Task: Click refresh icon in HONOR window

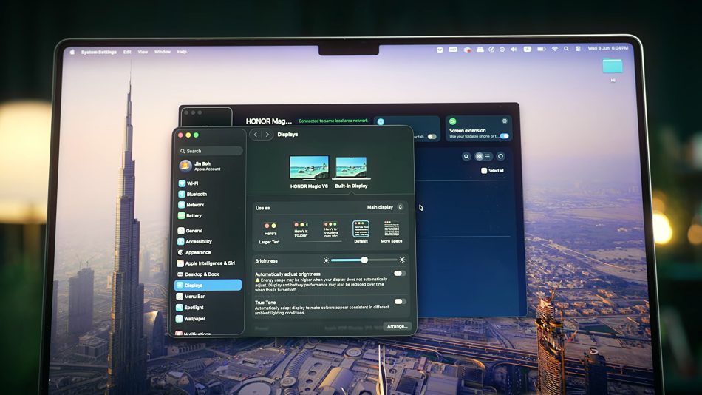Action: [500, 157]
